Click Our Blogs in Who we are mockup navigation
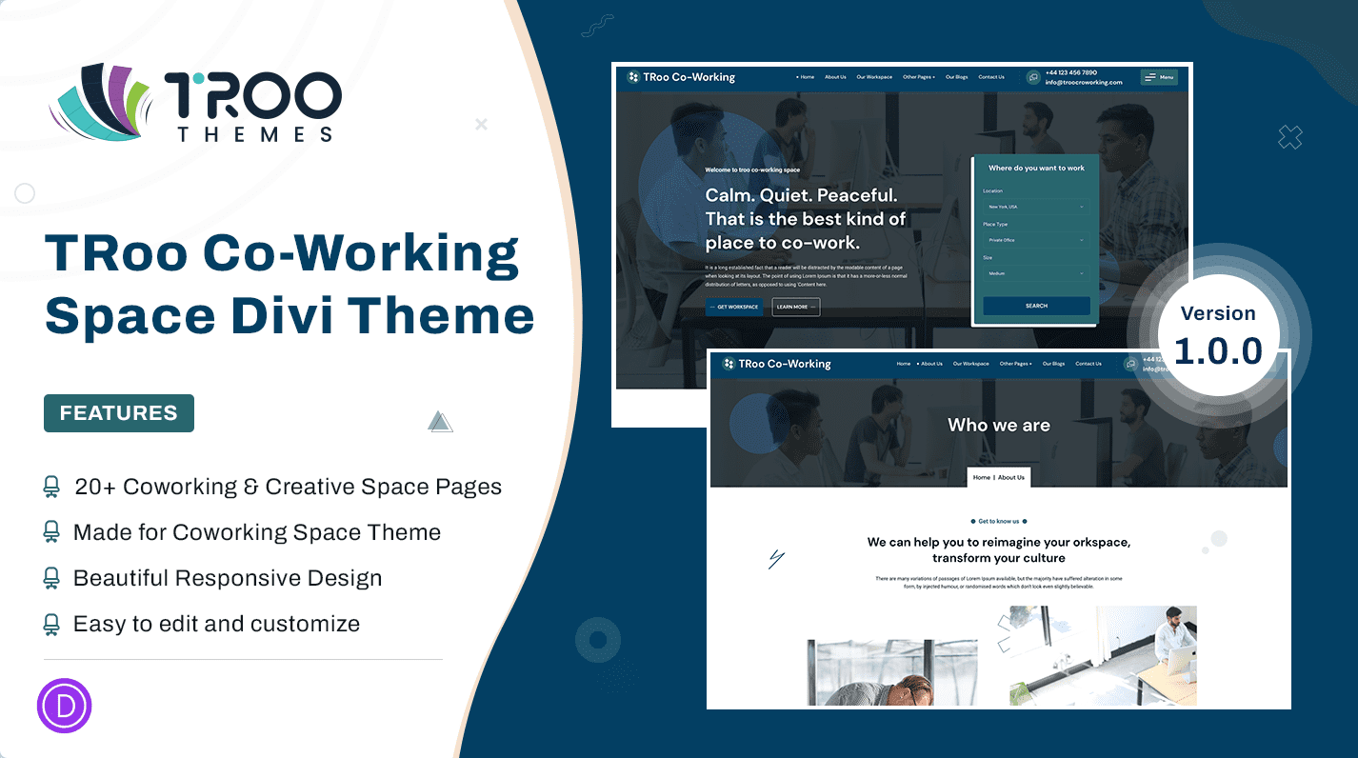 coord(1053,364)
